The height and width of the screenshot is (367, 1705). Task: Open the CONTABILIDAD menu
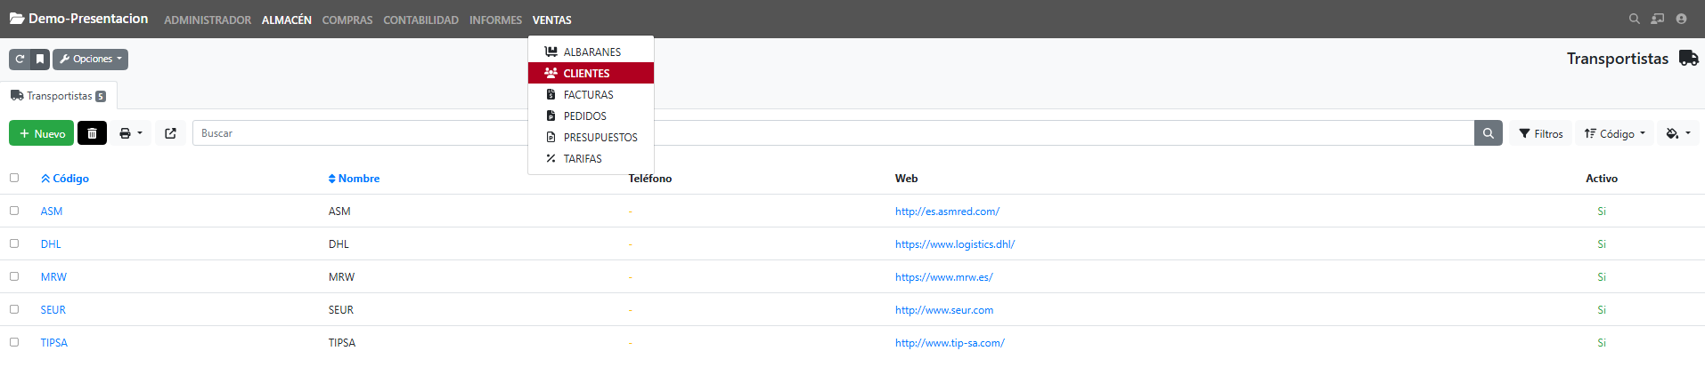[x=421, y=20]
